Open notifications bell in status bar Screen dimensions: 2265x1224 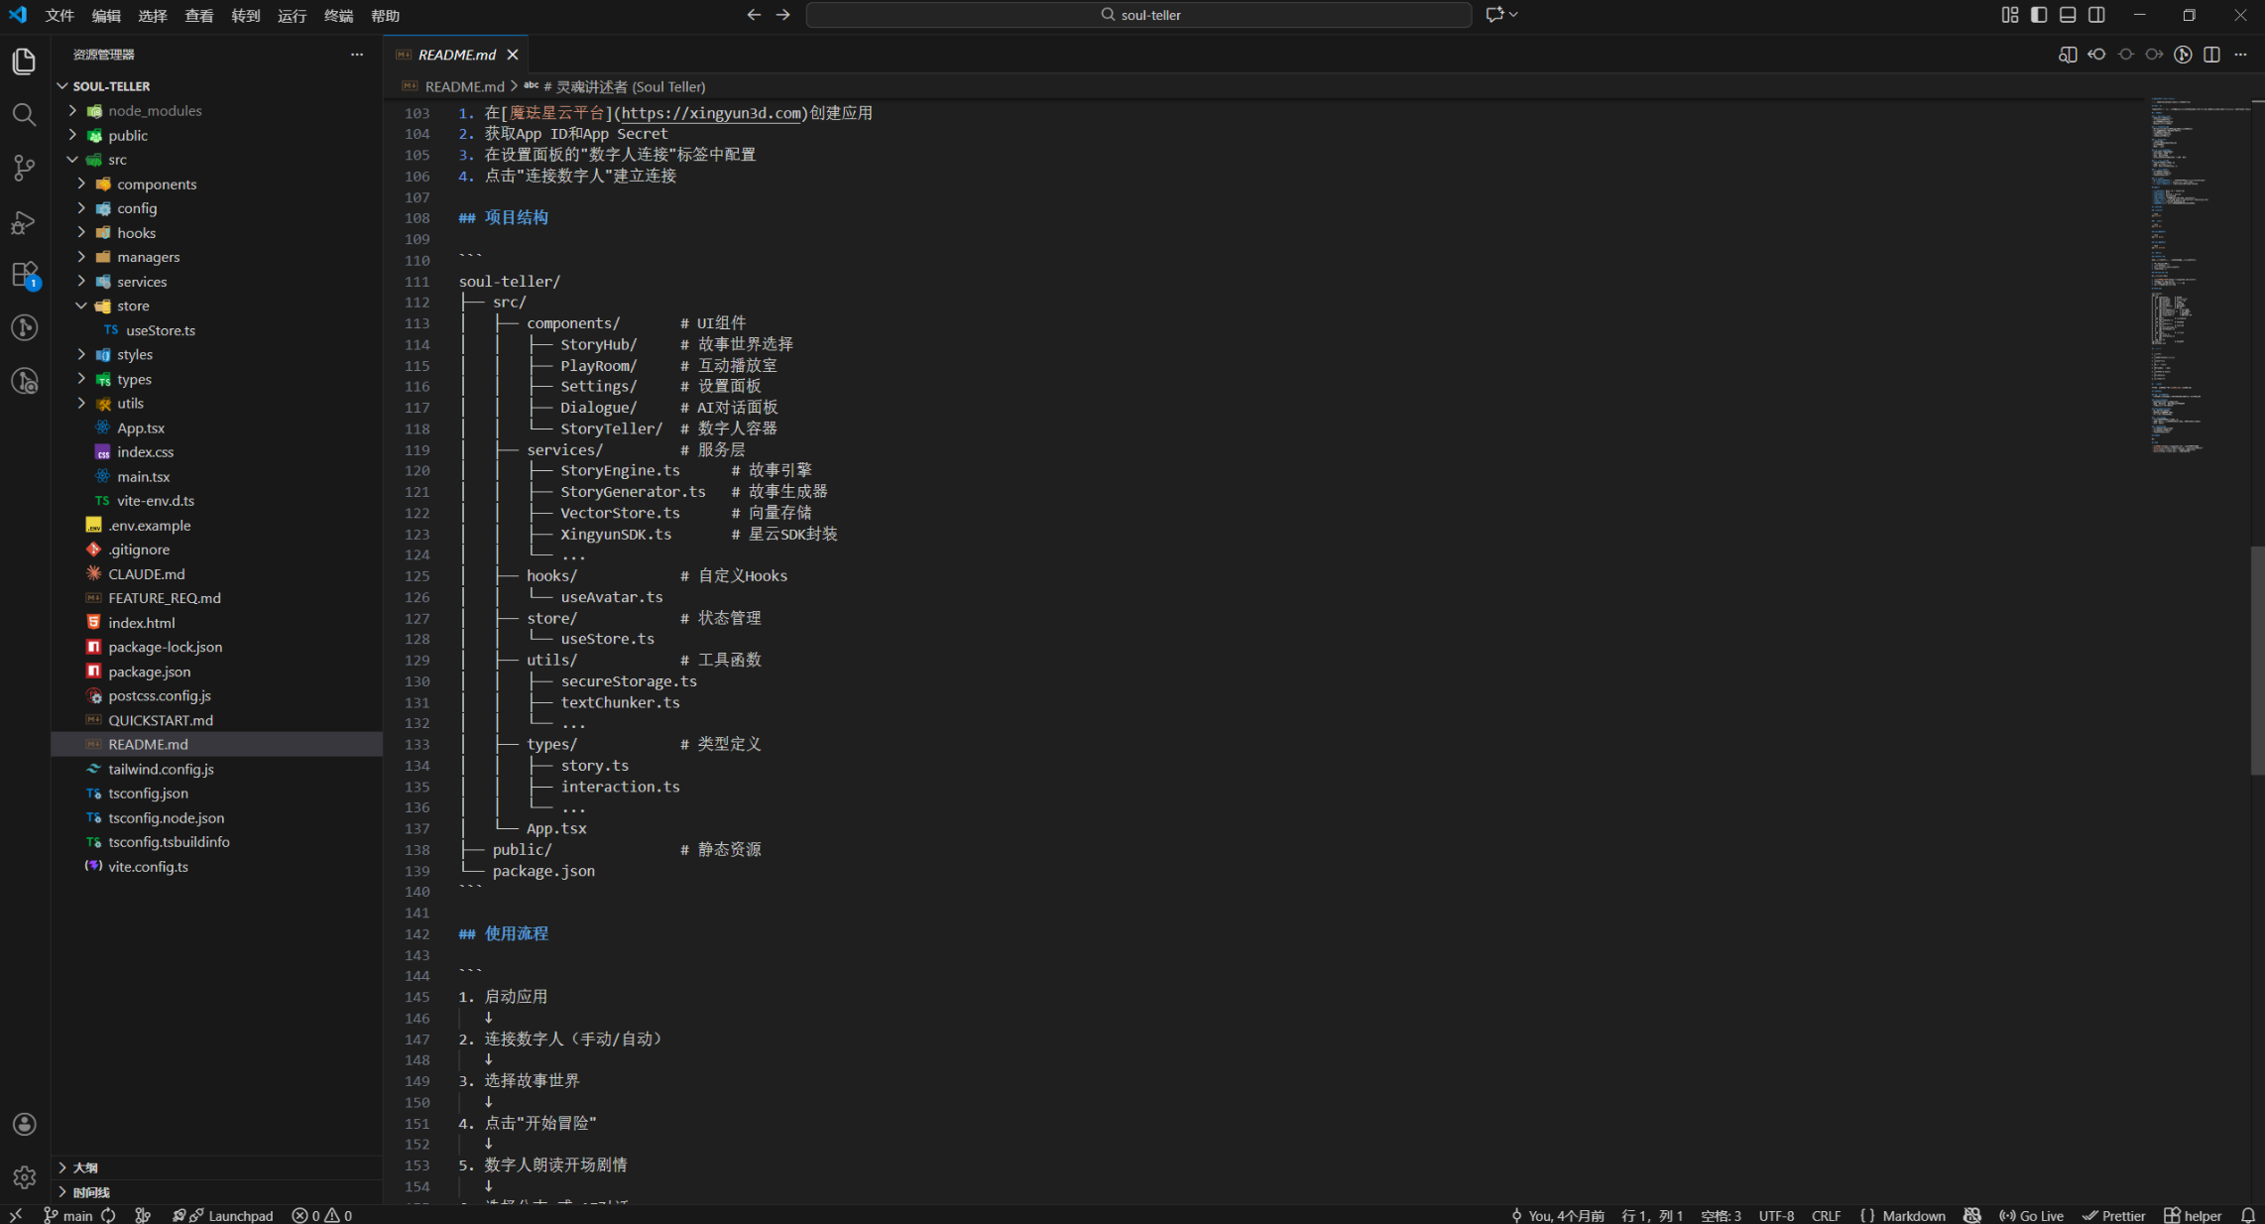2248,1215
